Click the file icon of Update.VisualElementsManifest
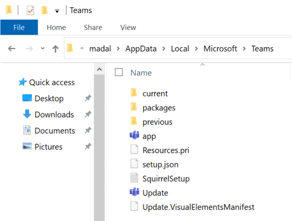 coord(134,206)
